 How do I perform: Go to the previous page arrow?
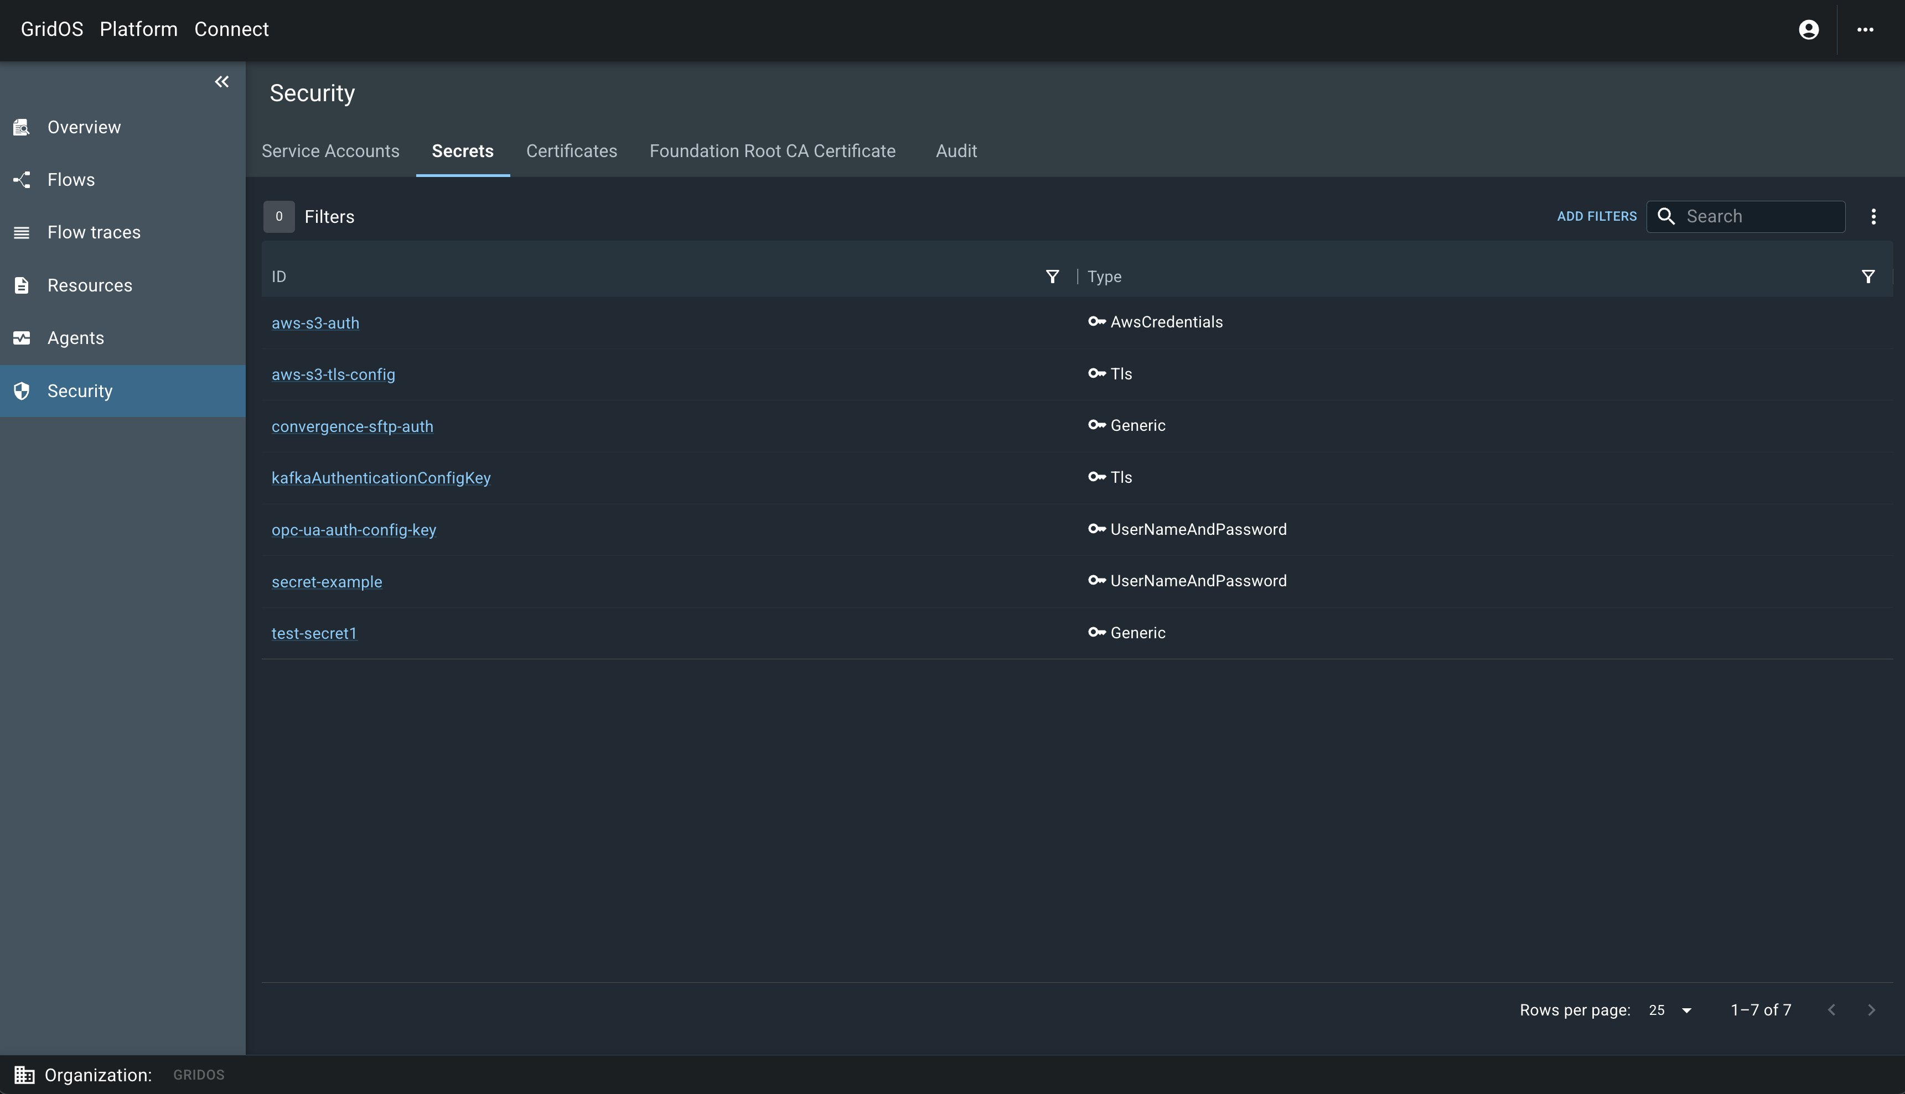(x=1831, y=1010)
